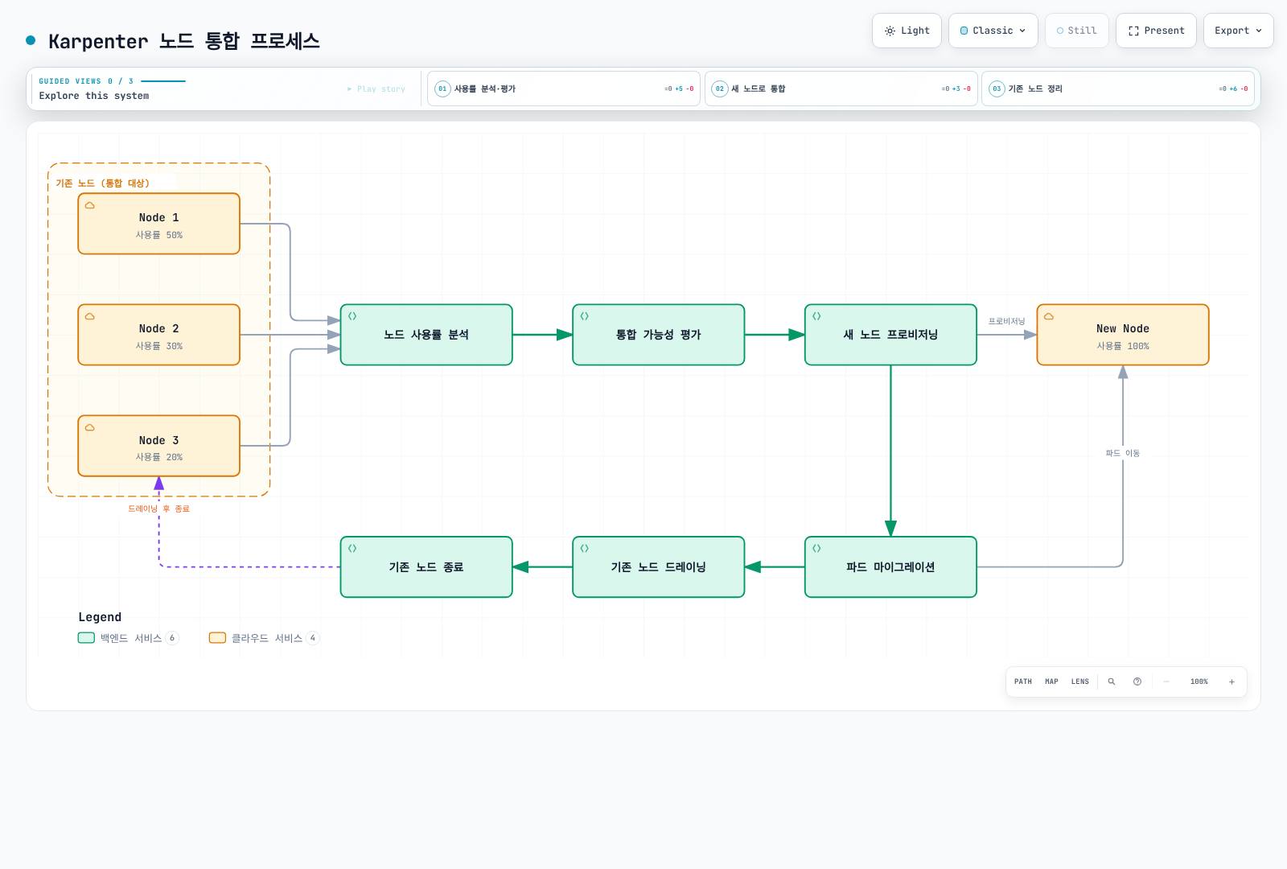
Task: Zoom in with the plus icon
Action: tap(1231, 682)
